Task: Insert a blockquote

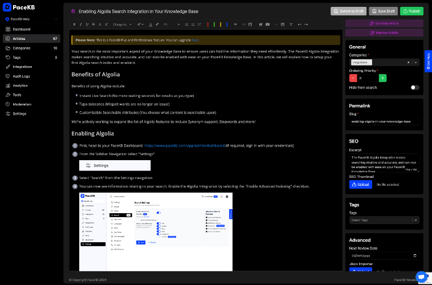Action: click(235, 25)
